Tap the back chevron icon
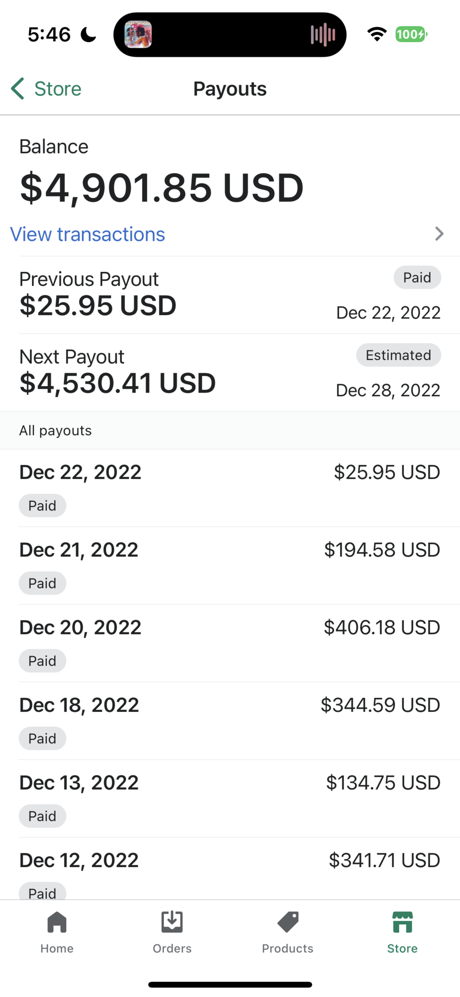460x997 pixels. (18, 89)
